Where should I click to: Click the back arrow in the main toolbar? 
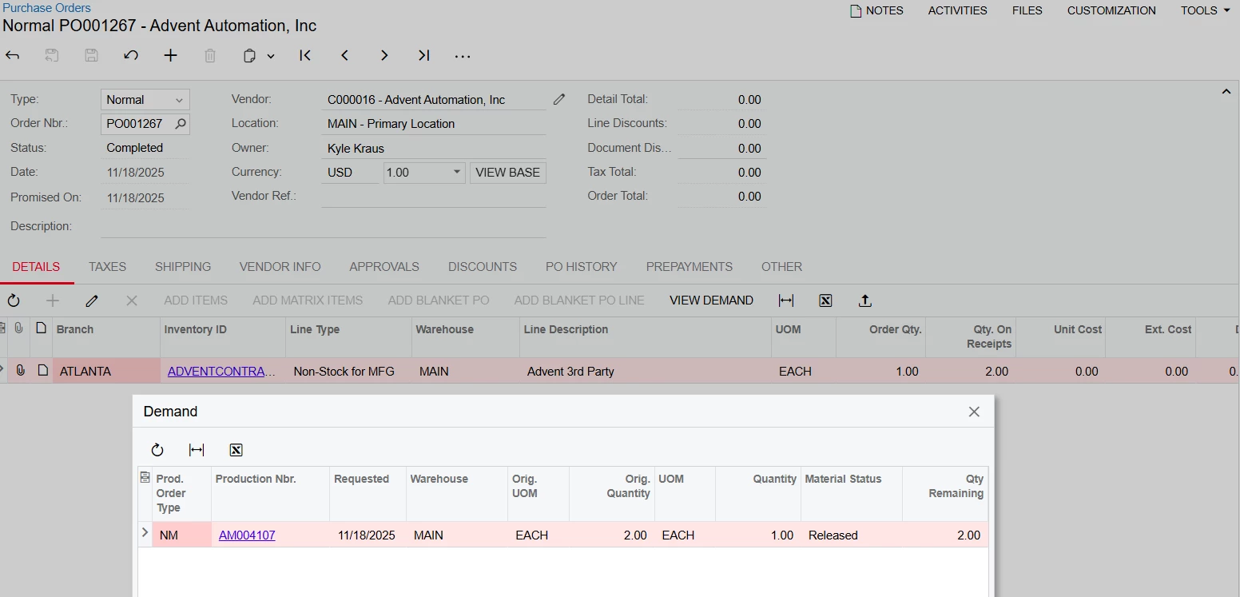(x=13, y=56)
